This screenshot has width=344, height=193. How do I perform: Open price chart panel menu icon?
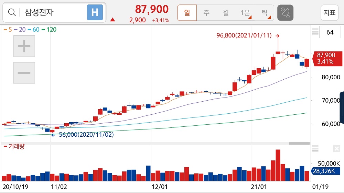pyautogui.click(x=315, y=32)
